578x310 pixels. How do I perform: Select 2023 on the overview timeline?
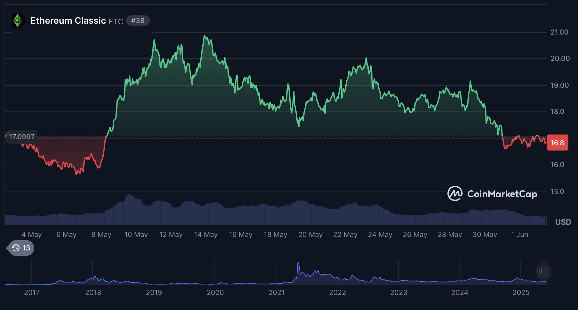399,292
